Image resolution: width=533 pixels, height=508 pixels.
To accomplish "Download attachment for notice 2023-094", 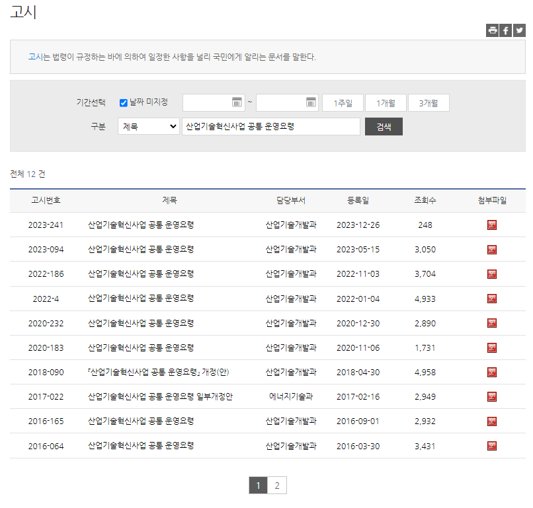I will 492,250.
